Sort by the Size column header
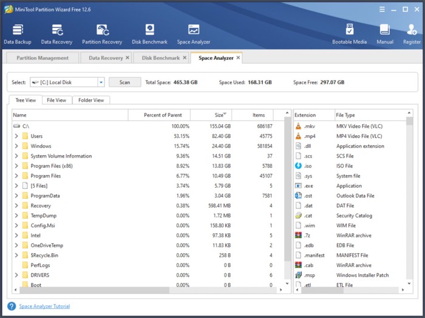Image resolution: width=425 pixels, height=318 pixels. point(211,115)
